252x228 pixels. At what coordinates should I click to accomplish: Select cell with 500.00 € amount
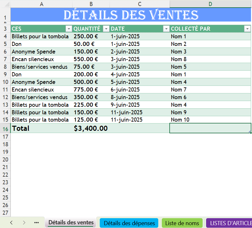pyautogui.click(x=91, y=82)
